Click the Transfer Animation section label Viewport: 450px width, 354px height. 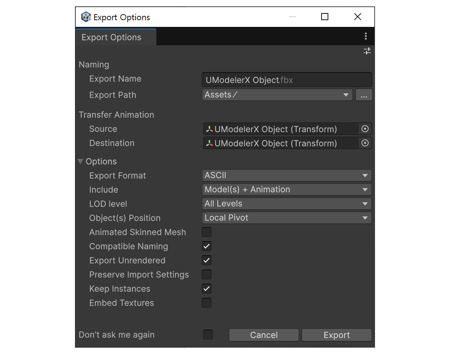click(116, 115)
